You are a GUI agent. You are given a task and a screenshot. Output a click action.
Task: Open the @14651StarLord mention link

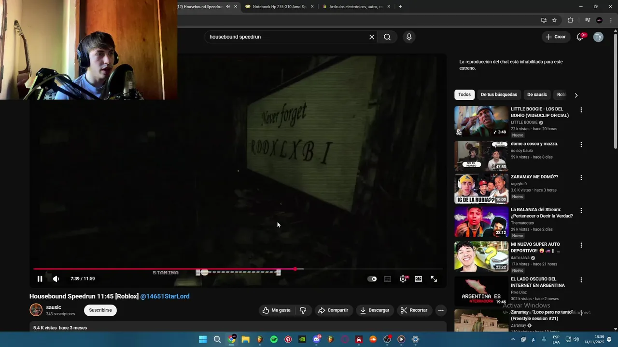click(x=165, y=296)
